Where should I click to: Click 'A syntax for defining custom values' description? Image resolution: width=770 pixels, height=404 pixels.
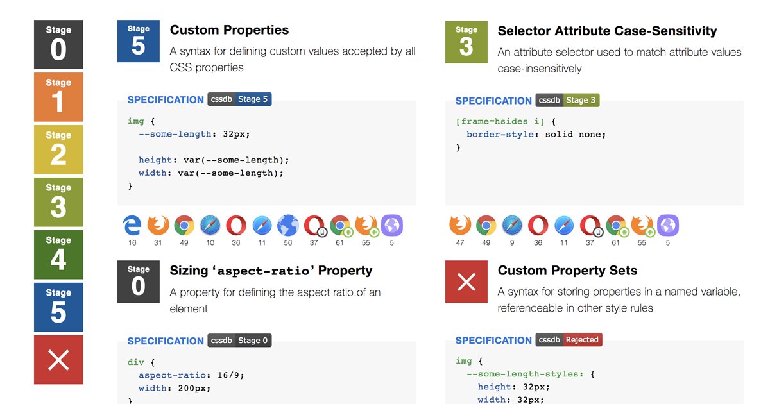tap(293, 59)
